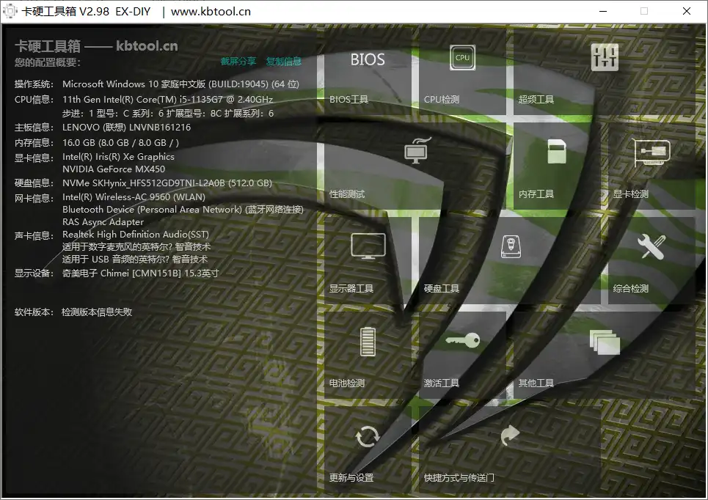Click the 显卡检测 label
The height and width of the screenshot is (500, 708).
(x=631, y=194)
